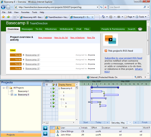The width and height of the screenshot is (151, 137).
Task: Click the Stop loading red X icon
Action: 105,7
